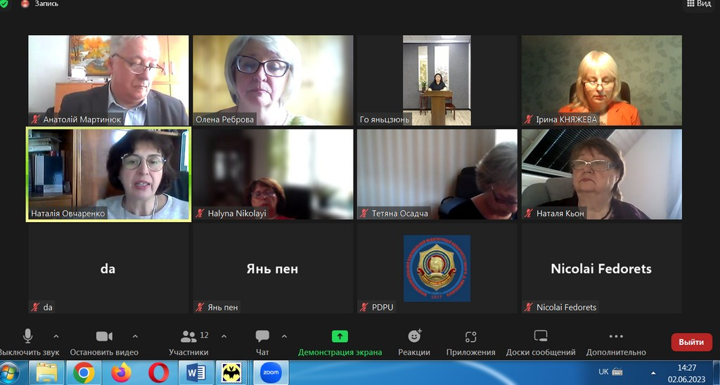Click muted mic icon on Halyna Nikolayi
The image size is (720, 385).
point(200,214)
